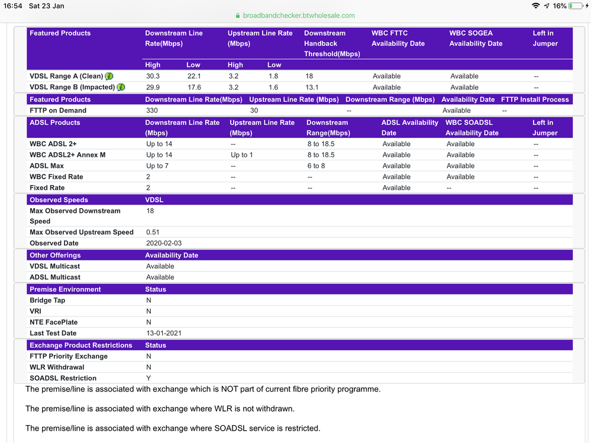The height and width of the screenshot is (443, 591).
Task: Tap the padlock icon in the address bar
Action: click(x=238, y=16)
